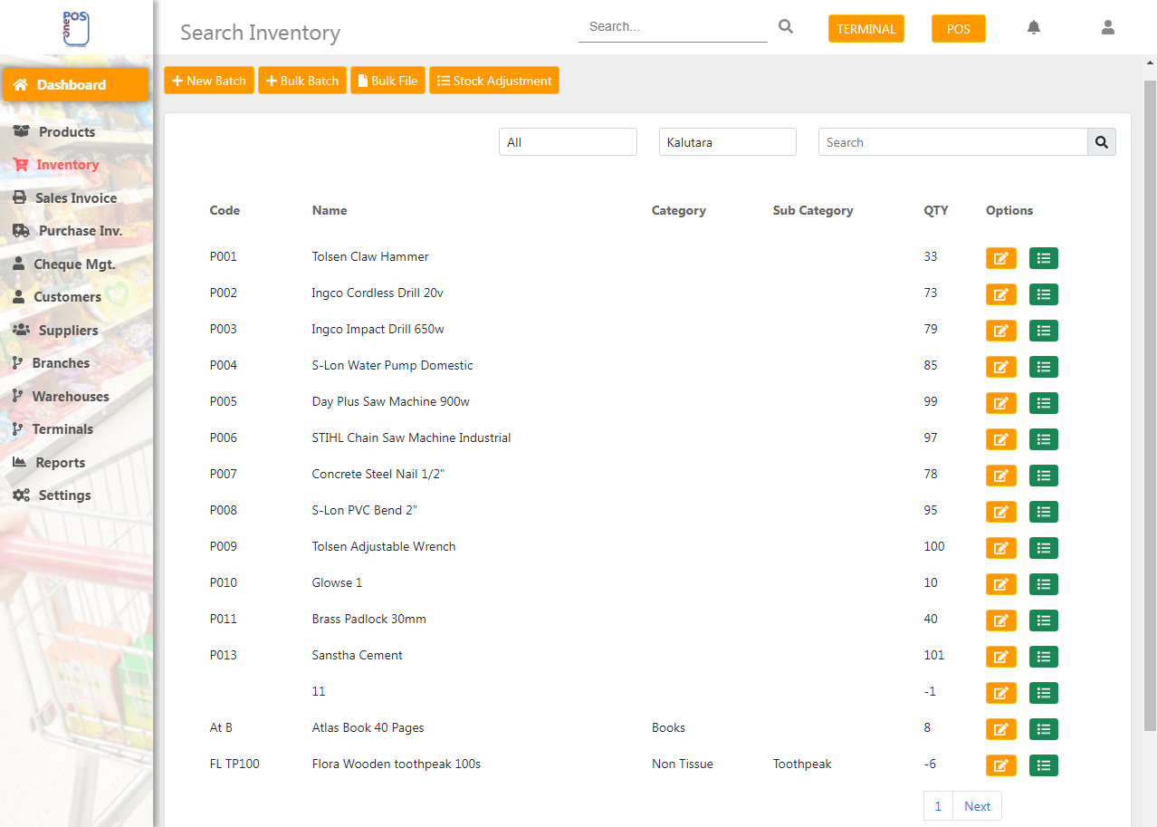Click the notification bell icon
This screenshot has height=827, width=1157.
click(1034, 28)
